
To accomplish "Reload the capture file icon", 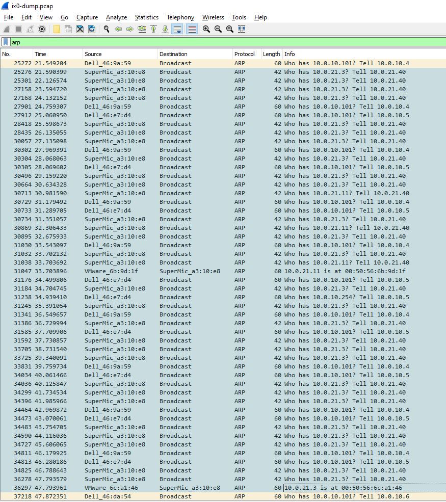I will (x=92, y=30).
